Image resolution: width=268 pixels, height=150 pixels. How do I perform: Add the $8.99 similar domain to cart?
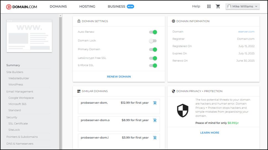coord(155,120)
